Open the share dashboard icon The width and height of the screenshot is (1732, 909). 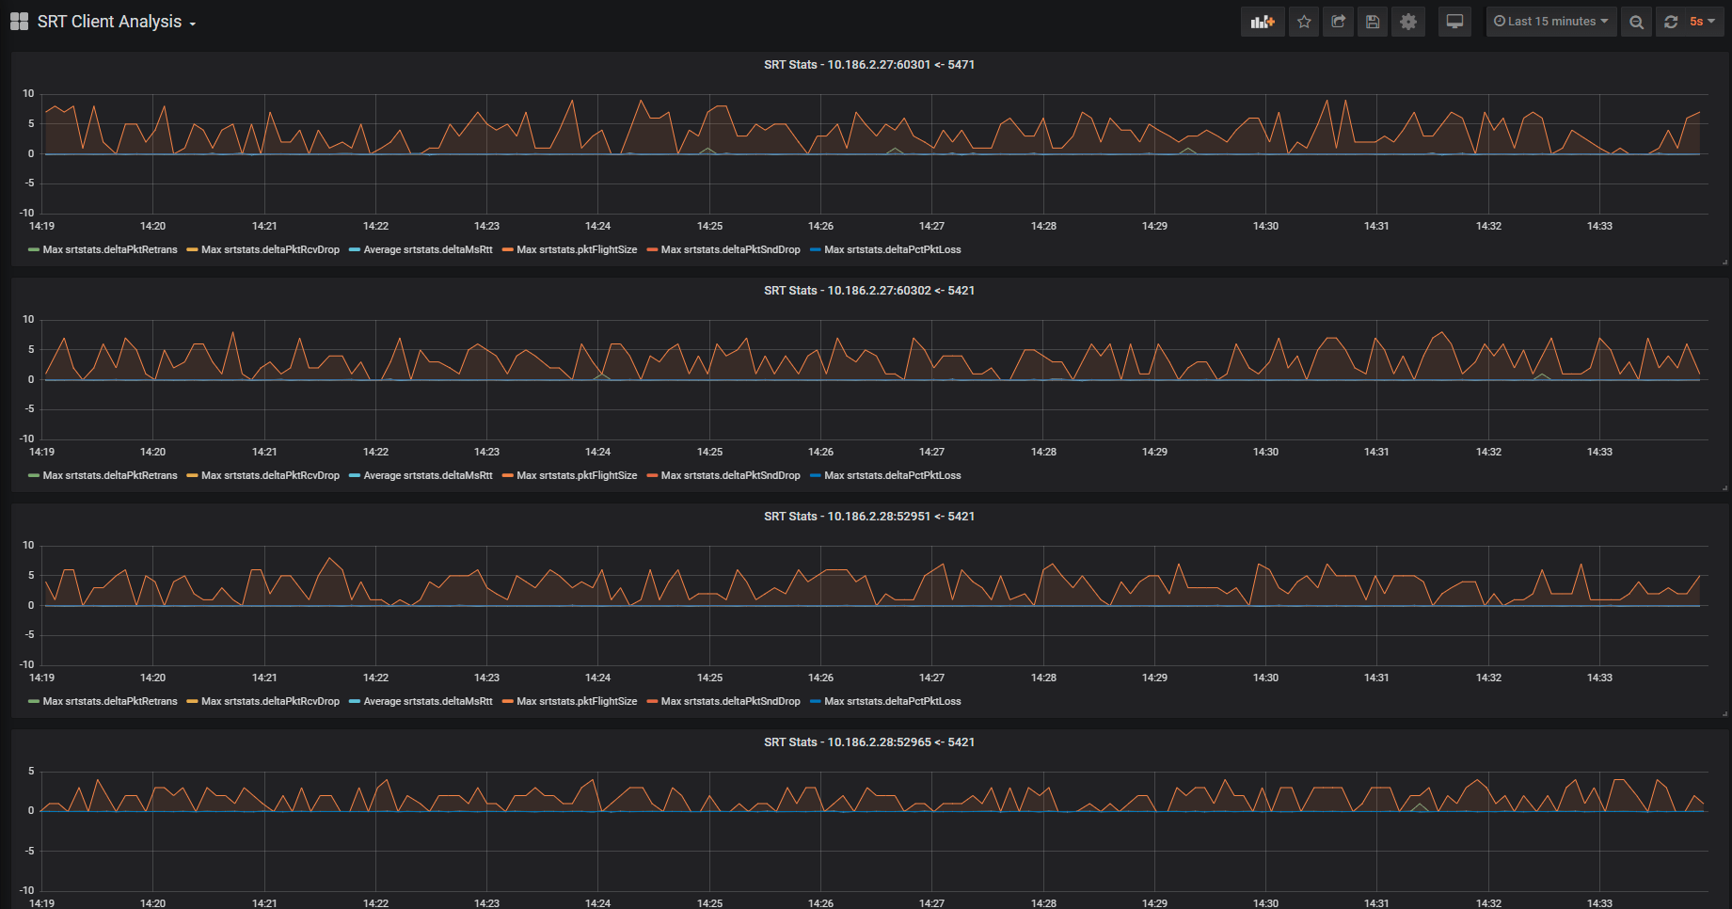pyautogui.click(x=1338, y=22)
